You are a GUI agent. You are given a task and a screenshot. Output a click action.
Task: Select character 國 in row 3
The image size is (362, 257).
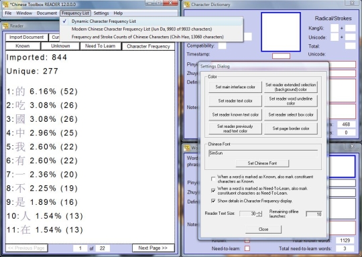20,119
